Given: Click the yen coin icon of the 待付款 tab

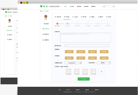Looking at the screenshot, I should [x=82, y=17].
